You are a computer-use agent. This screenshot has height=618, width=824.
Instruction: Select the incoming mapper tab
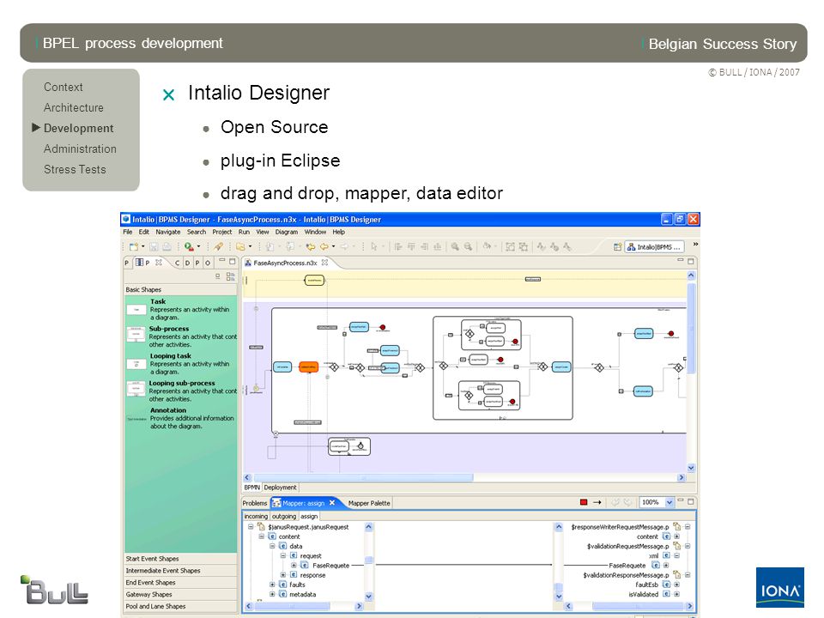point(256,517)
